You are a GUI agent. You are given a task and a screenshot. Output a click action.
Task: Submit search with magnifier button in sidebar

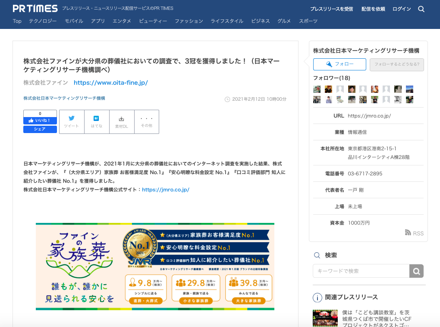point(416,271)
